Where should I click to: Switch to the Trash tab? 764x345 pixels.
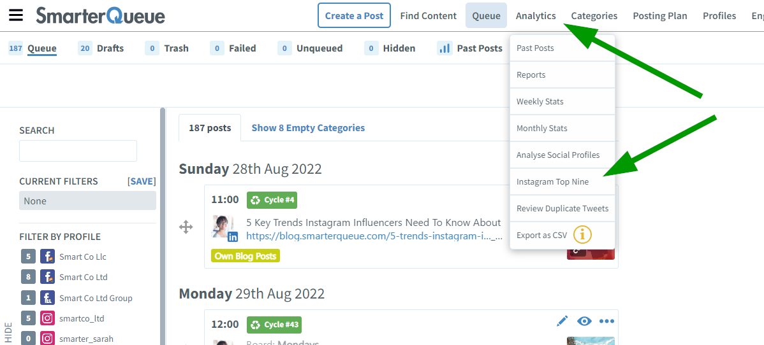pos(166,48)
